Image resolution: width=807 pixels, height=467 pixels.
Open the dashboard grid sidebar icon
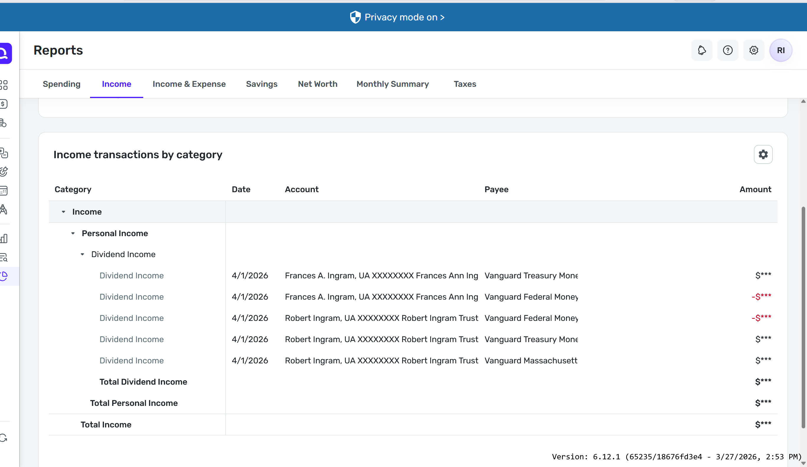[x=4, y=85]
